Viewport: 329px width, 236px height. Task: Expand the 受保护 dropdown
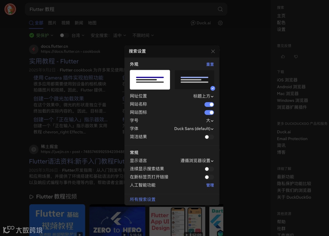[x=44, y=35]
